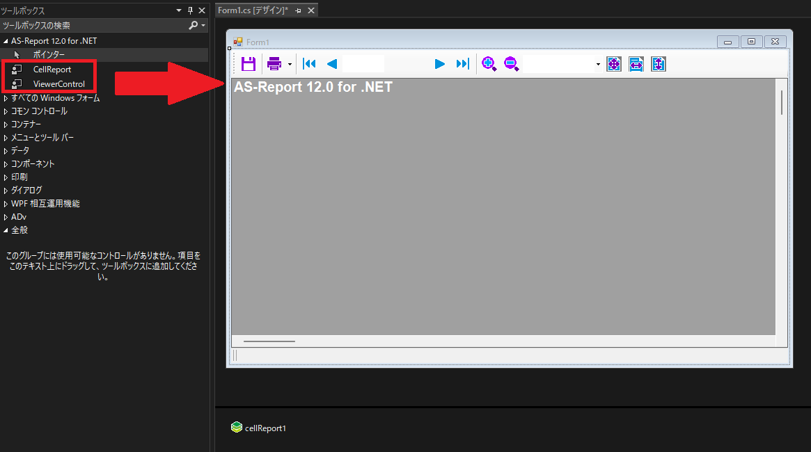This screenshot has width=811, height=452.
Task: Expand コンポーネント toolbox group
Action: [6, 163]
